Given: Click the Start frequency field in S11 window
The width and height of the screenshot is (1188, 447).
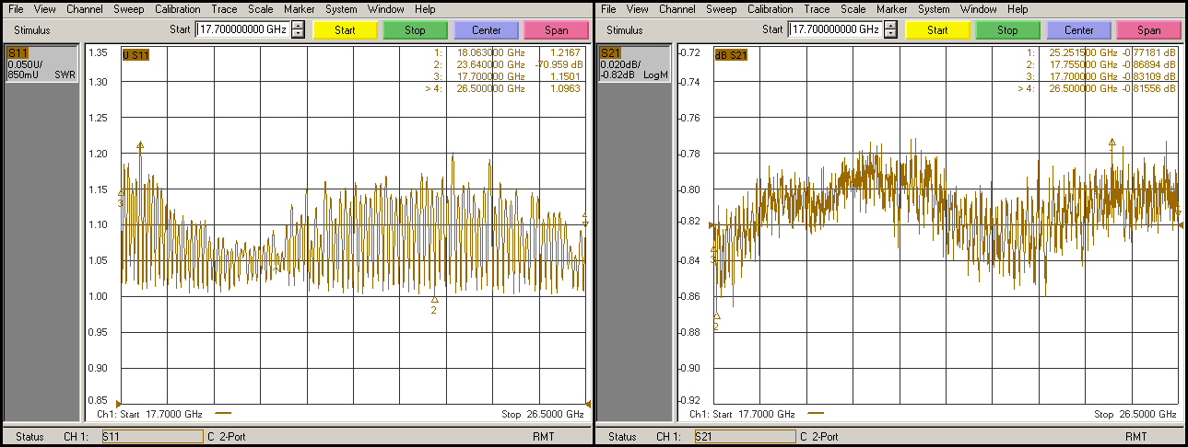Looking at the screenshot, I should (x=242, y=29).
